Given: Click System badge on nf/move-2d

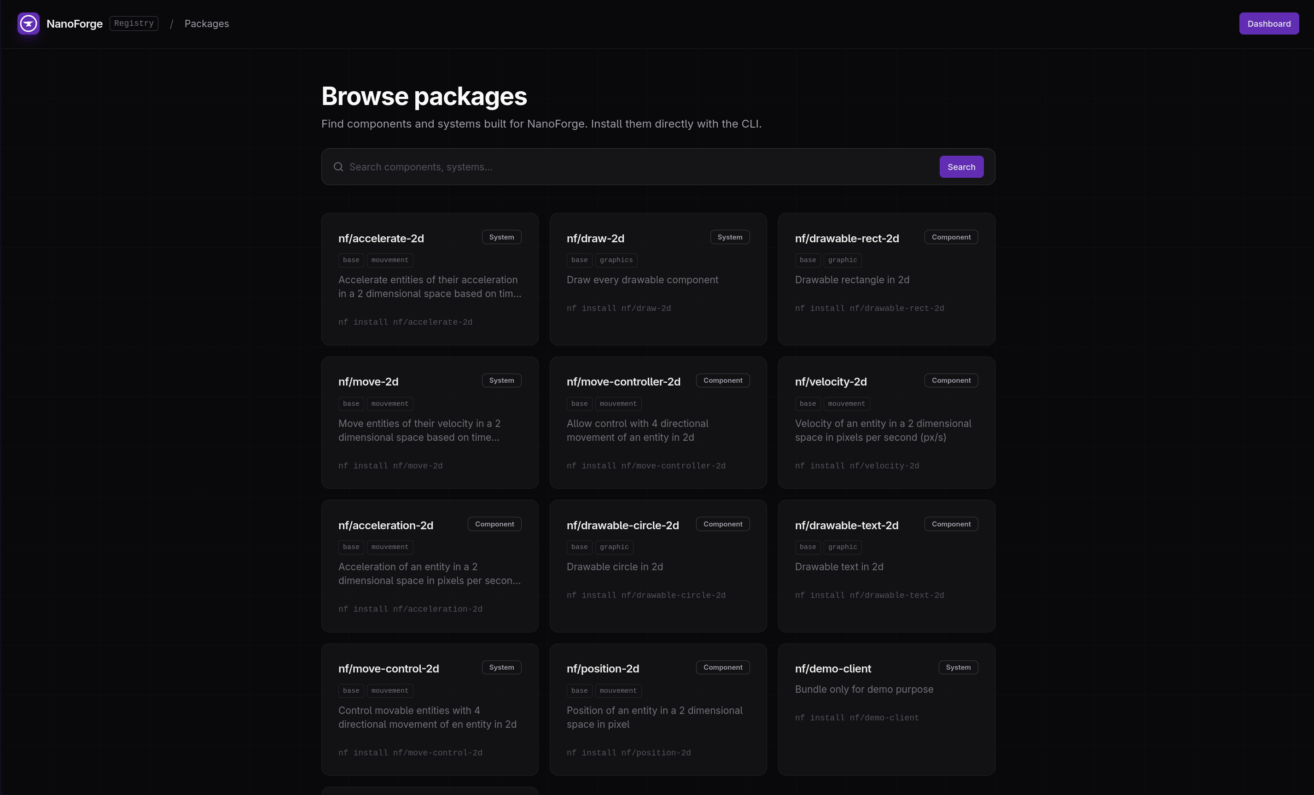Looking at the screenshot, I should pos(501,380).
